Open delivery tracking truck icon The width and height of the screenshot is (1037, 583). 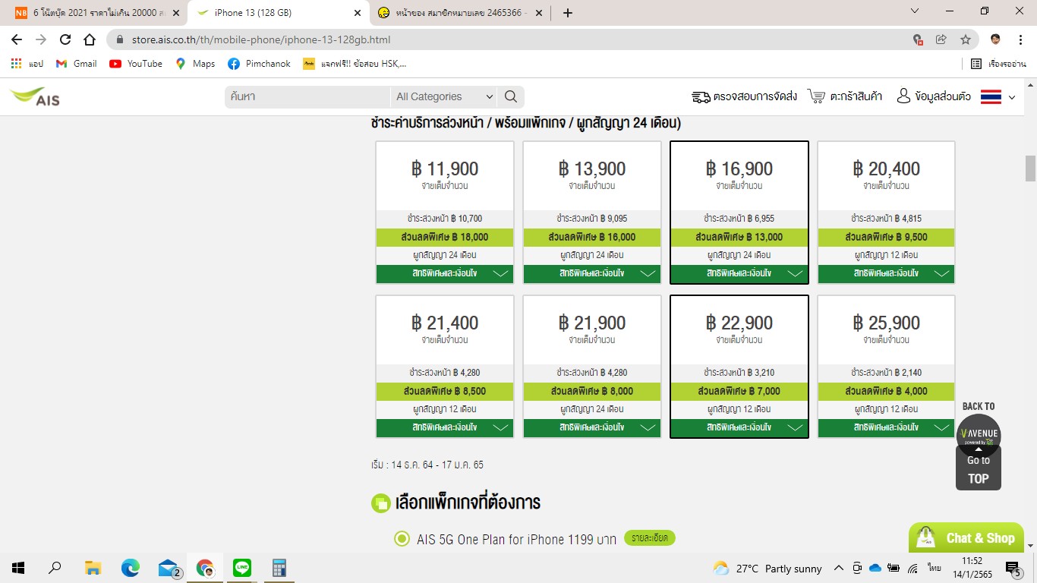coord(700,96)
